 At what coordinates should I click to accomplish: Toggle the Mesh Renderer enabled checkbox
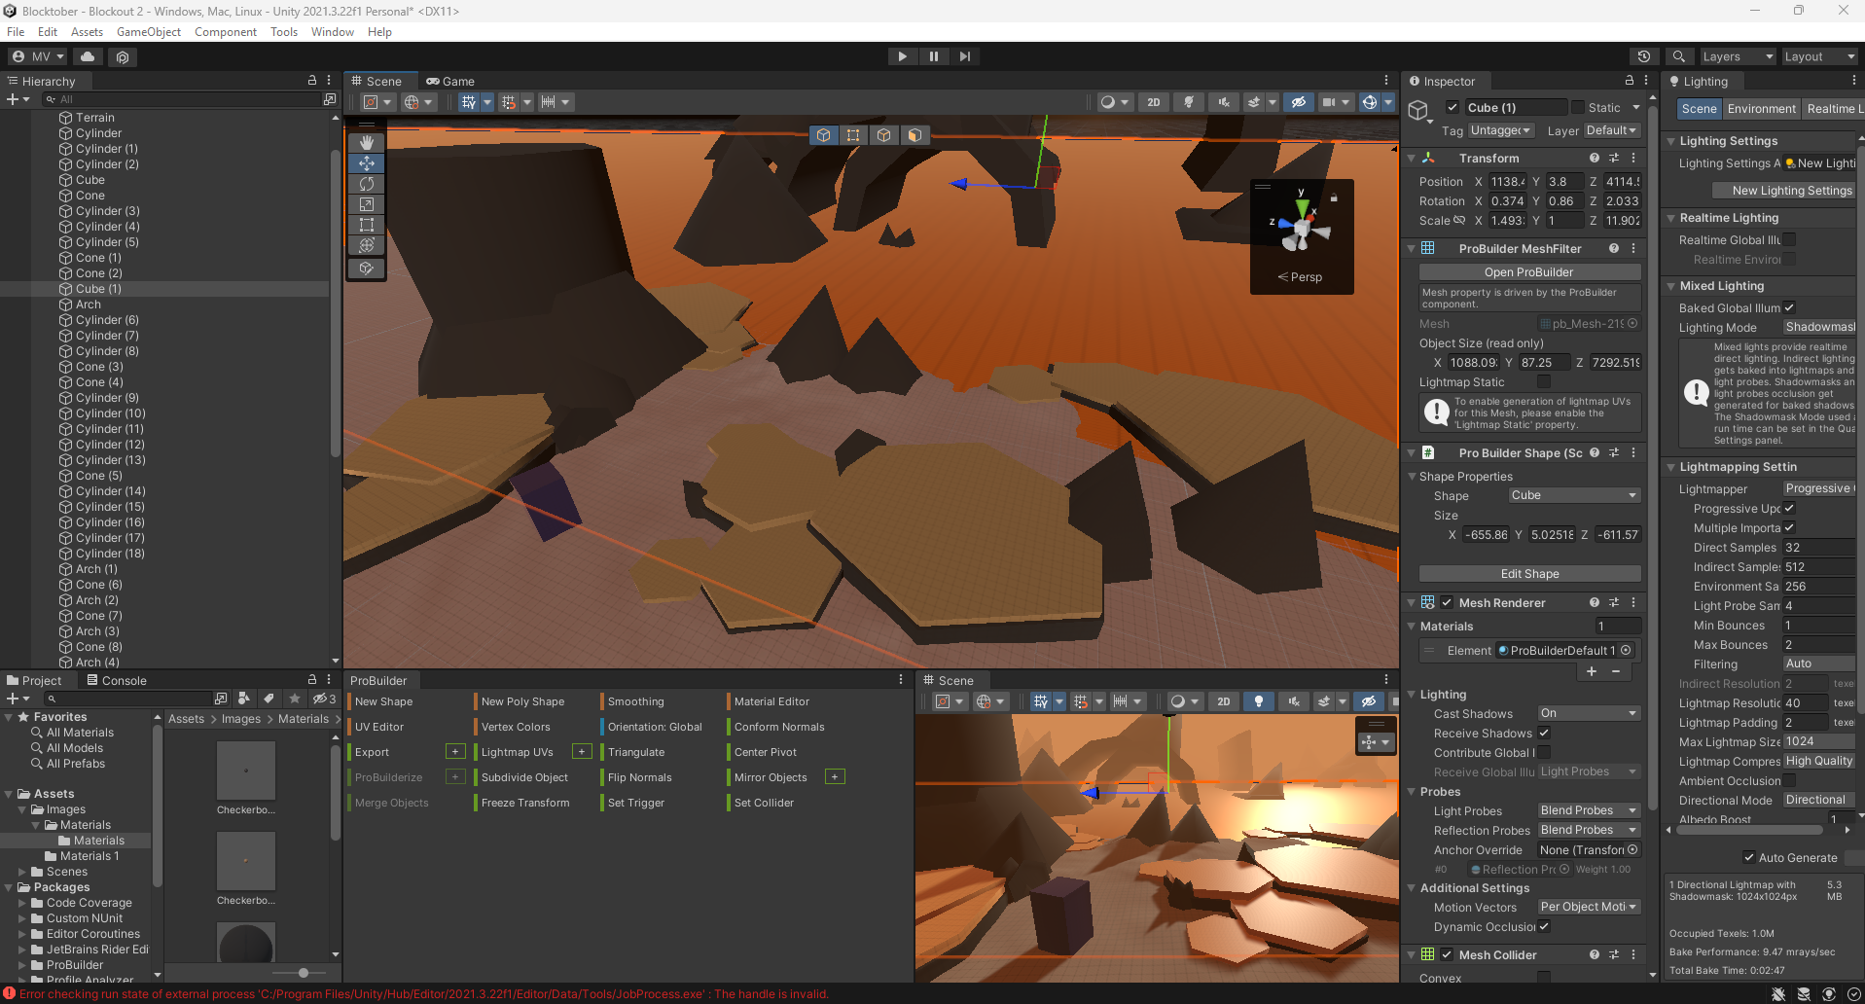point(1447,603)
